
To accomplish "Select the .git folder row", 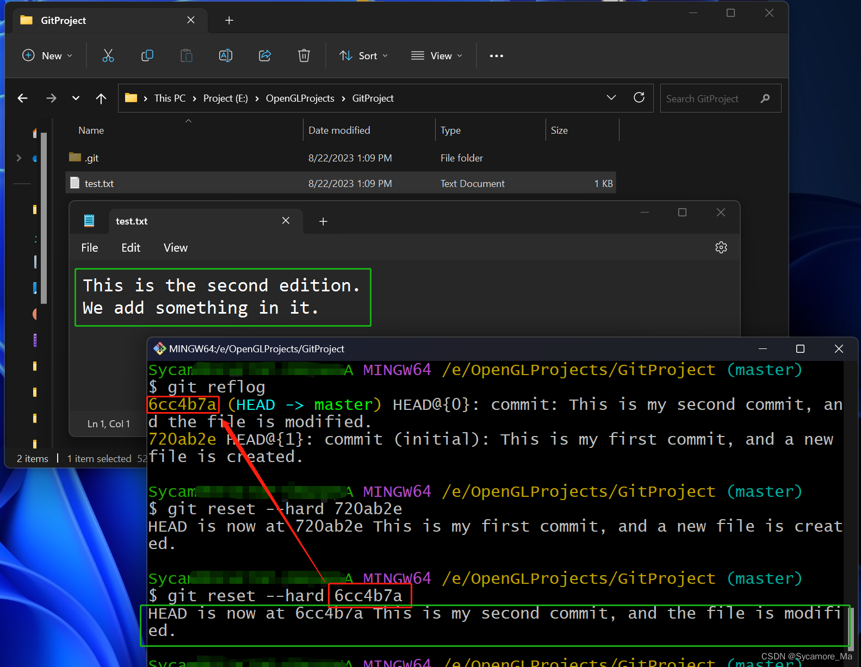I will coord(341,158).
